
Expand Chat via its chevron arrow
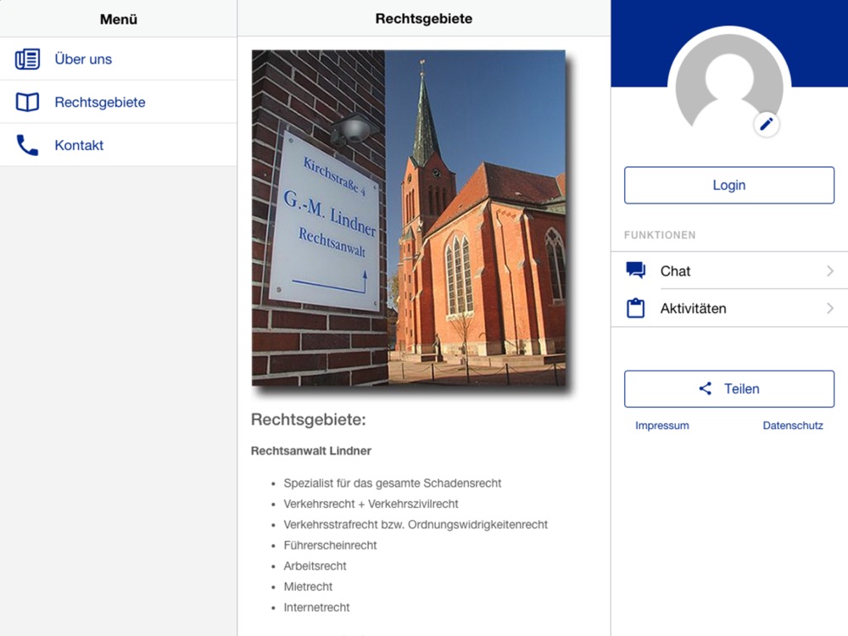pyautogui.click(x=830, y=271)
